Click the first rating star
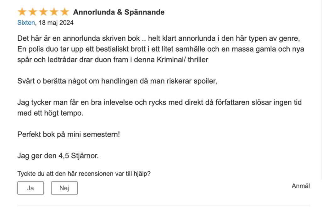322x207 pixels. [x=22, y=12]
